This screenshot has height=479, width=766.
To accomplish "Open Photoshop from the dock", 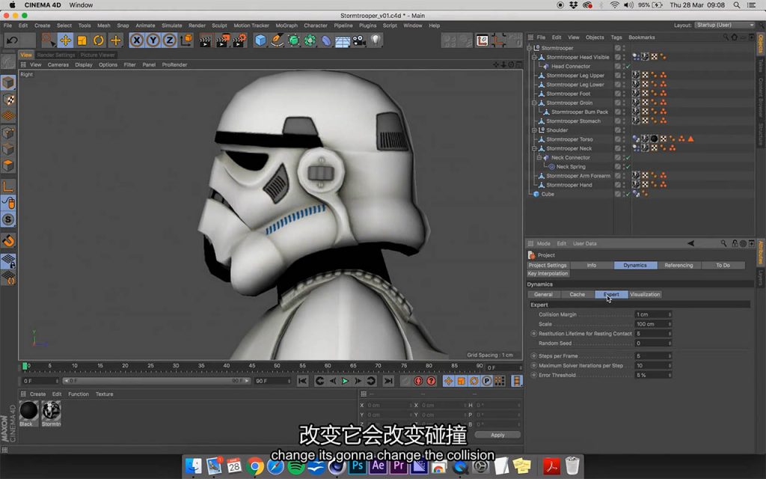I will (359, 466).
